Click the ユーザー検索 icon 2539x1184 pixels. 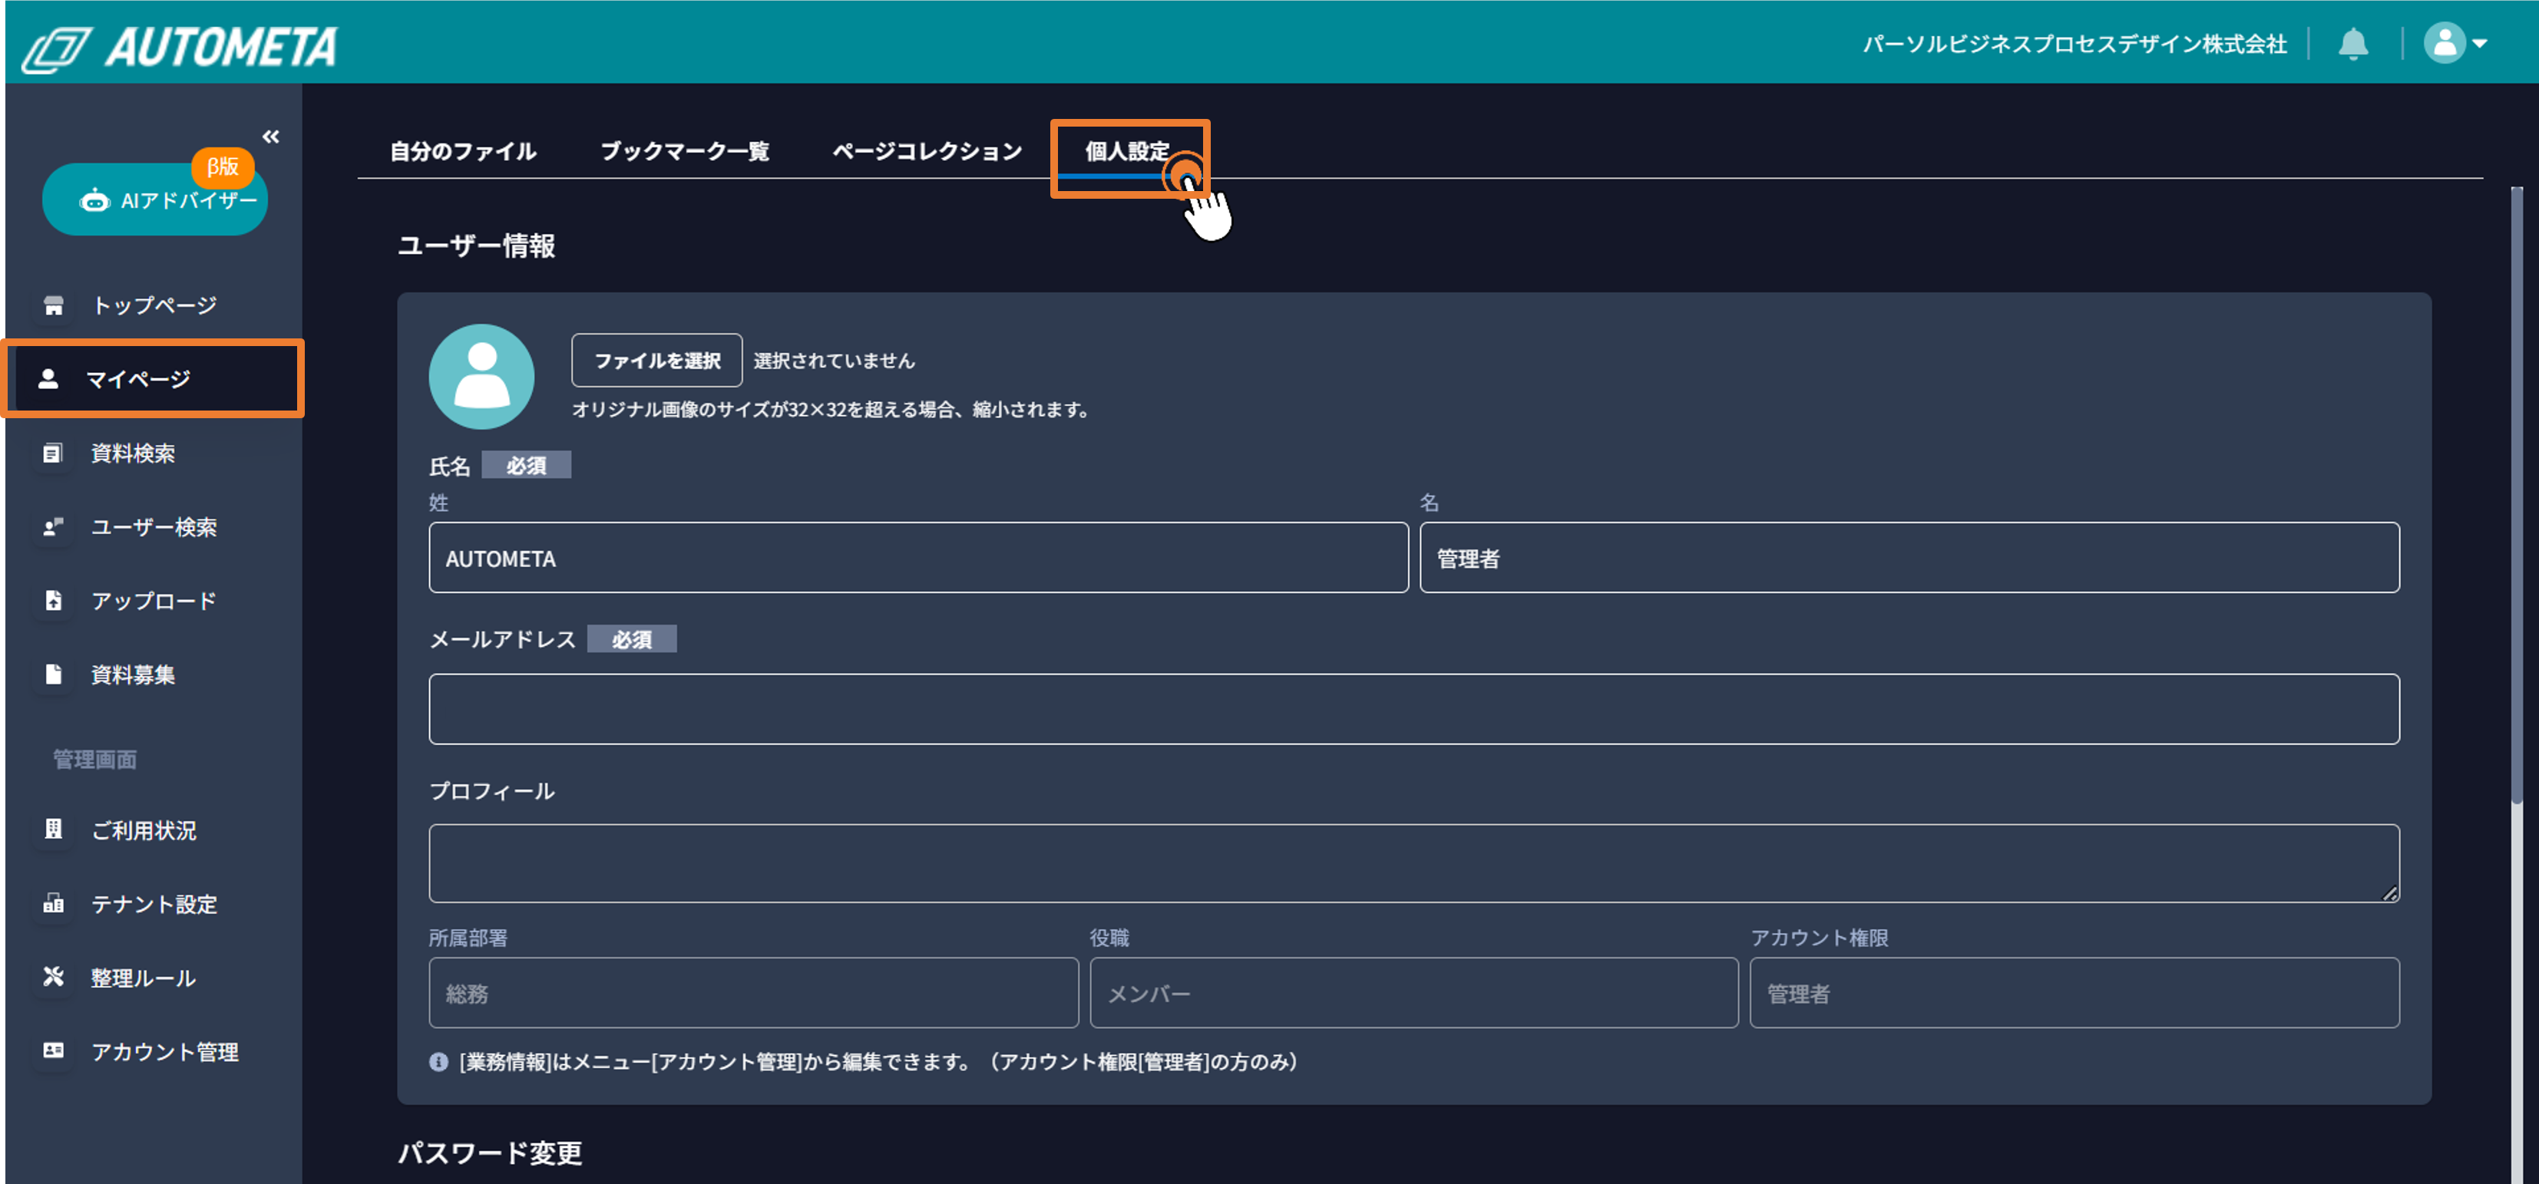pos(53,527)
